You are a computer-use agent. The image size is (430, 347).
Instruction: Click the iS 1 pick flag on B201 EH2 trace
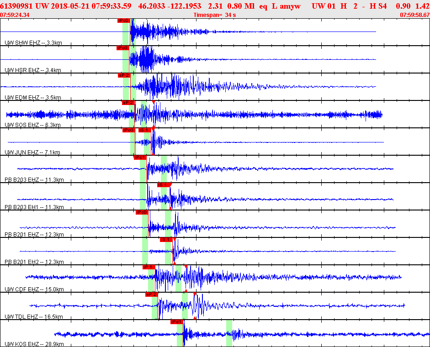coord(166,240)
